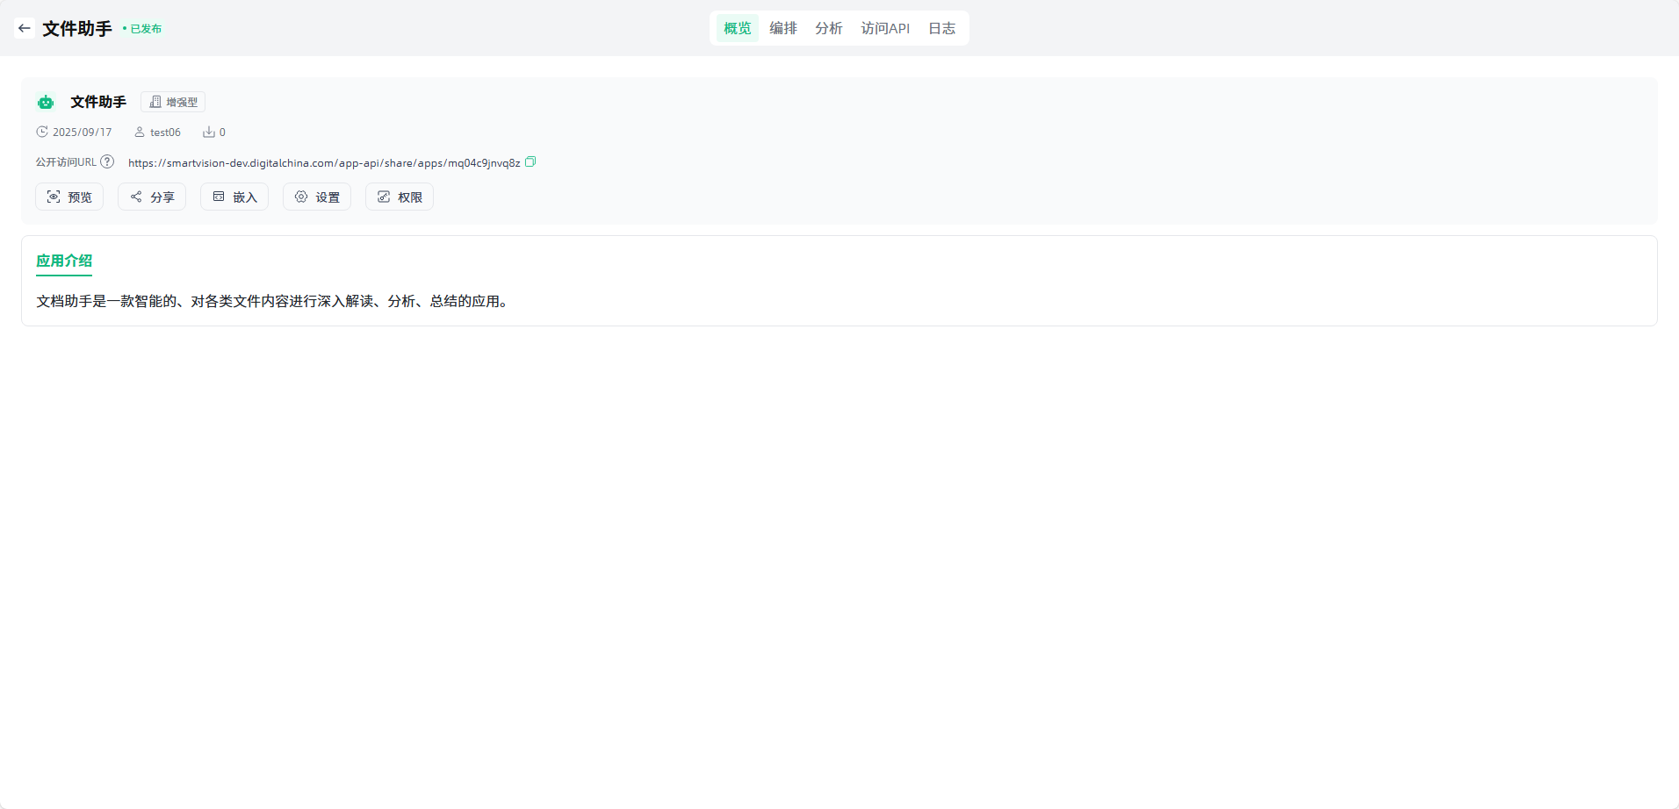
Task: Switch to the 编排 tab
Action: click(782, 28)
